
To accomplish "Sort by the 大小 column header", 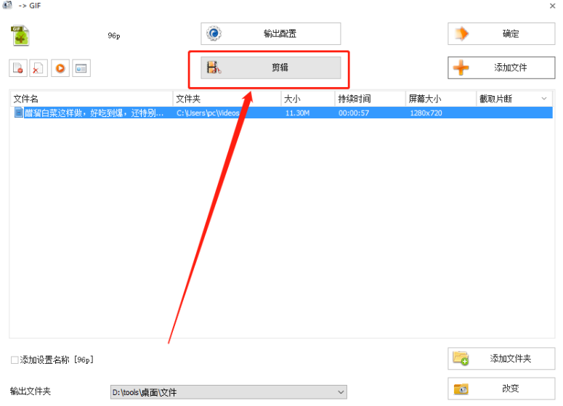I will 308,99.
